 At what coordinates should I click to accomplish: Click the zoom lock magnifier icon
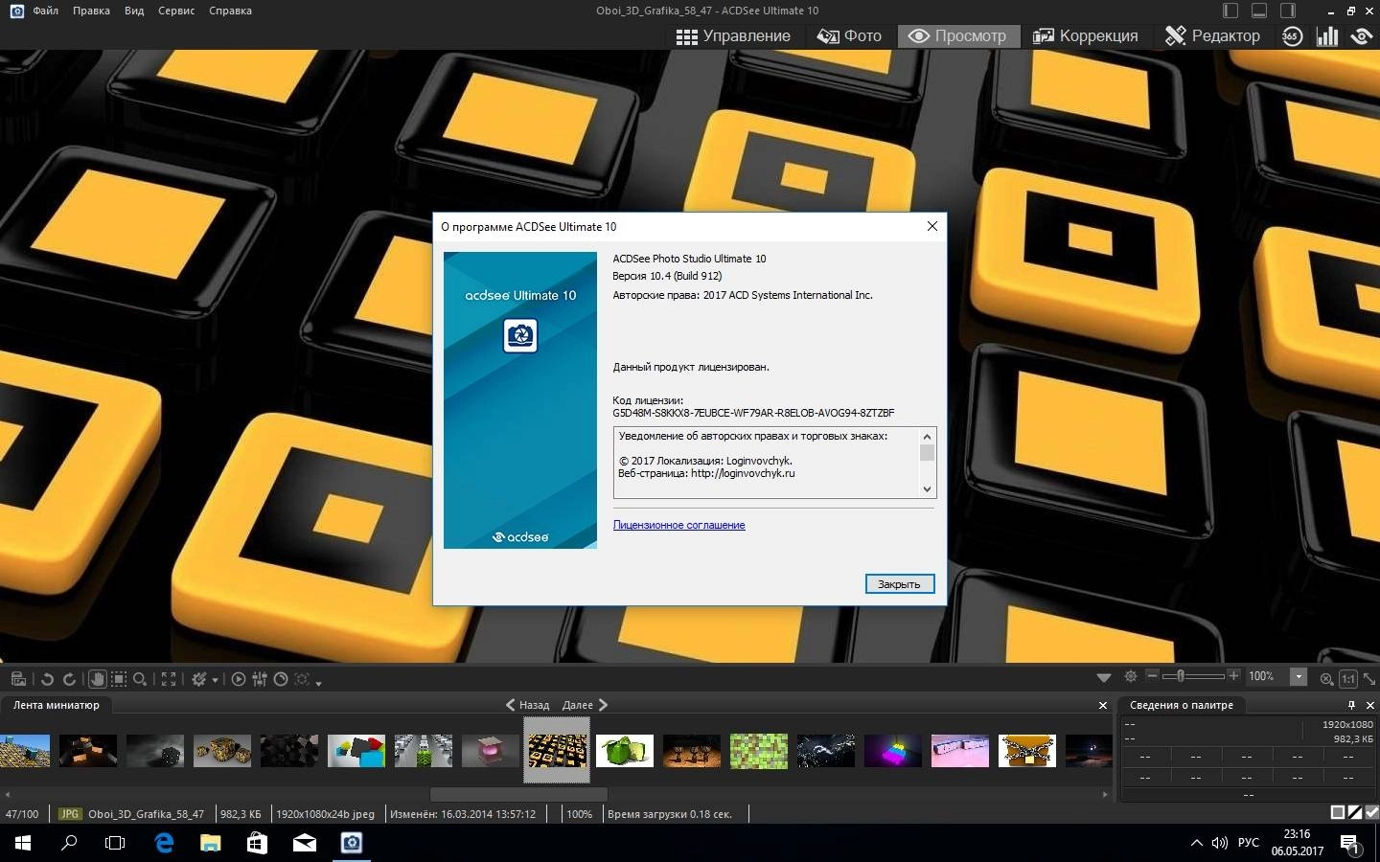tap(1326, 678)
